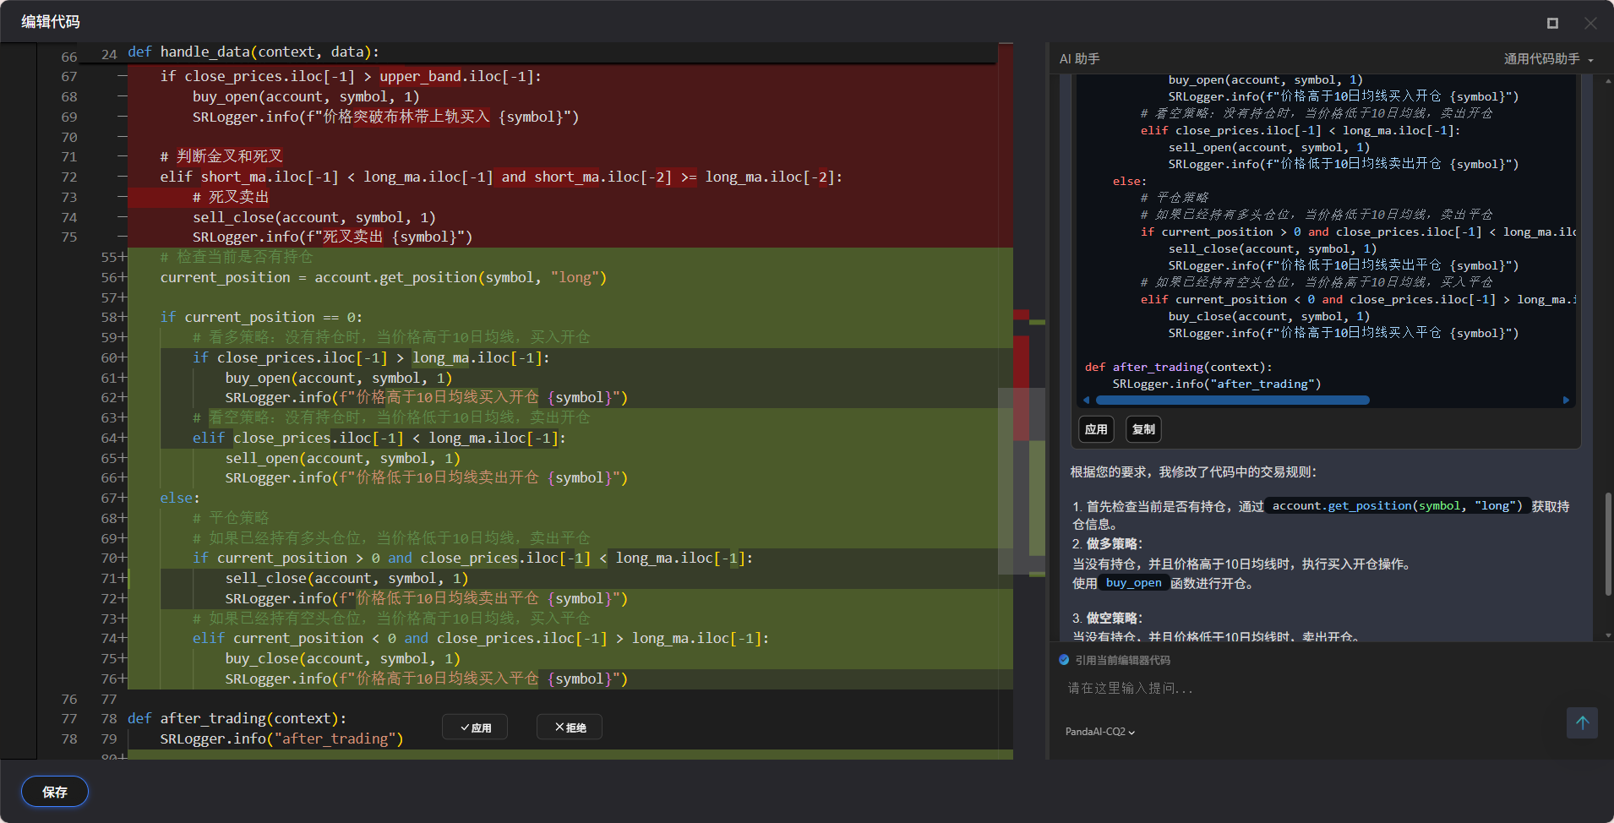Screen dimensions: 1614x823
Task: Click the 'else:' line in the AI code block
Action: pos(1130,181)
